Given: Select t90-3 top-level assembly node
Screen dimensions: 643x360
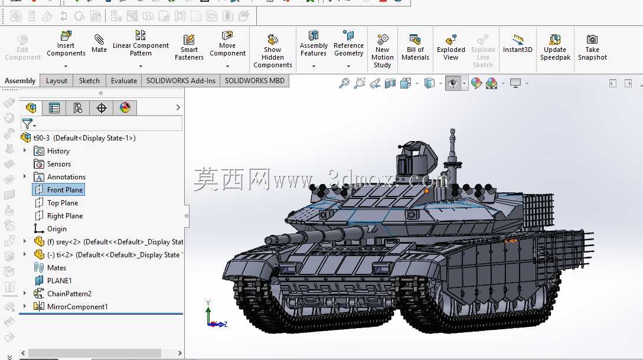Looking at the screenshot, I should click(x=79, y=138).
